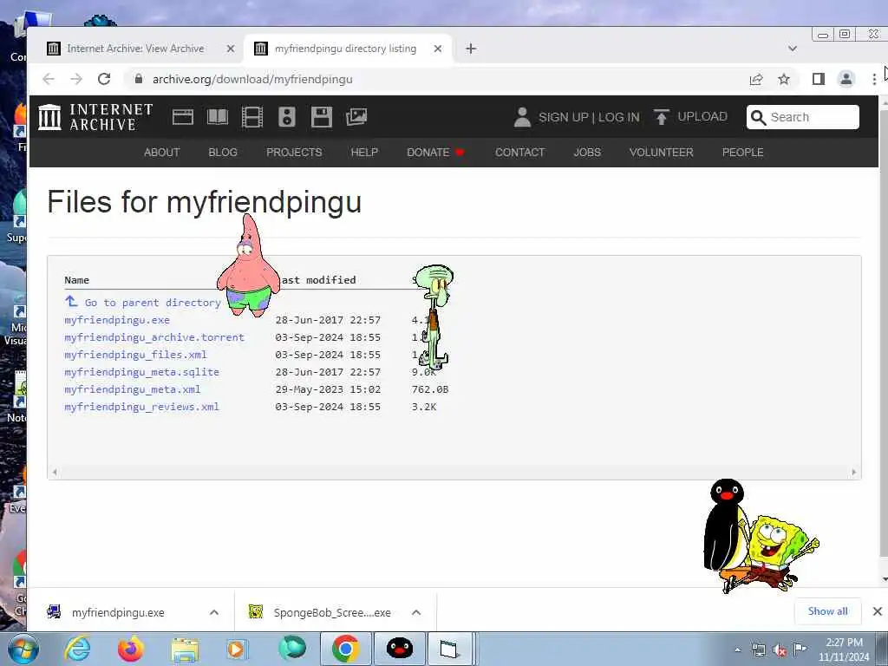Open the Windows Start button
Viewport: 888px width, 666px height.
(23, 649)
